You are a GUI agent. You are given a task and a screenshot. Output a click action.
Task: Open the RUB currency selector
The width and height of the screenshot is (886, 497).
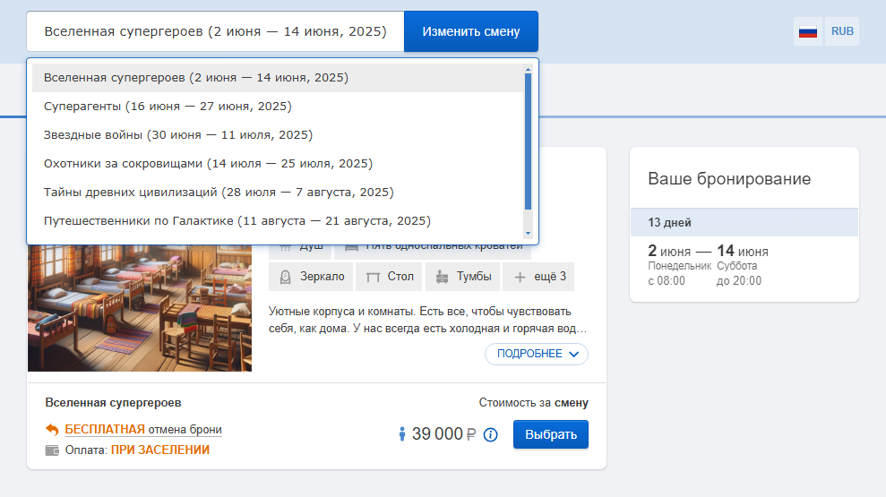point(842,31)
